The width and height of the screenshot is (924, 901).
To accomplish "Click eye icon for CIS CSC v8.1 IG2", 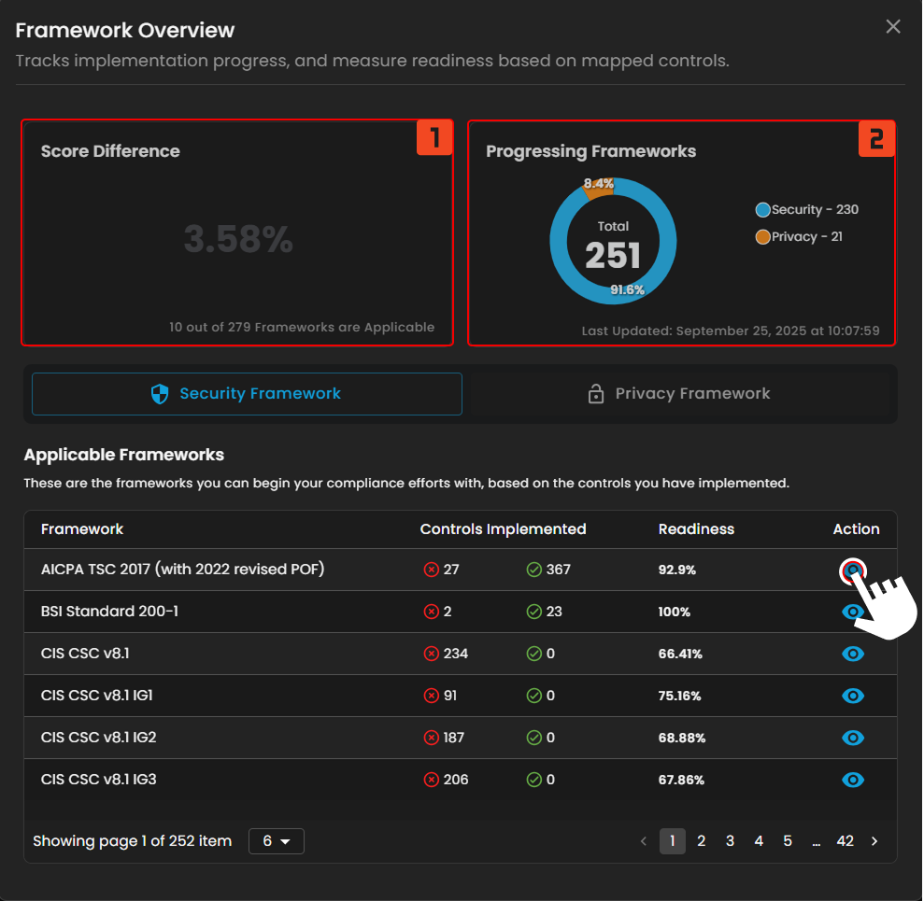I will click(x=852, y=738).
